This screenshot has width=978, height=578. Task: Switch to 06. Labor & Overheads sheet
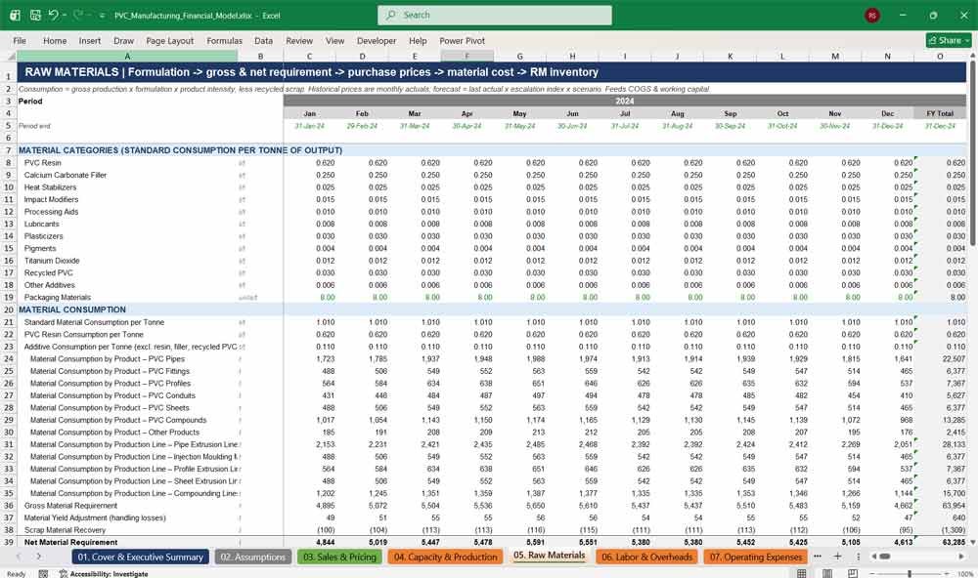coord(646,557)
